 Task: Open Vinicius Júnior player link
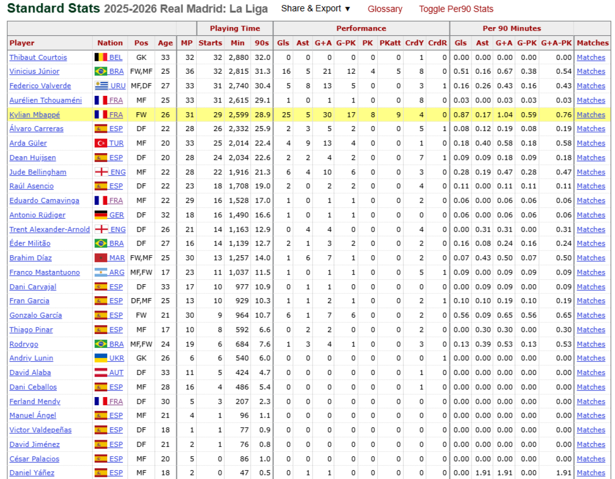[34, 71]
